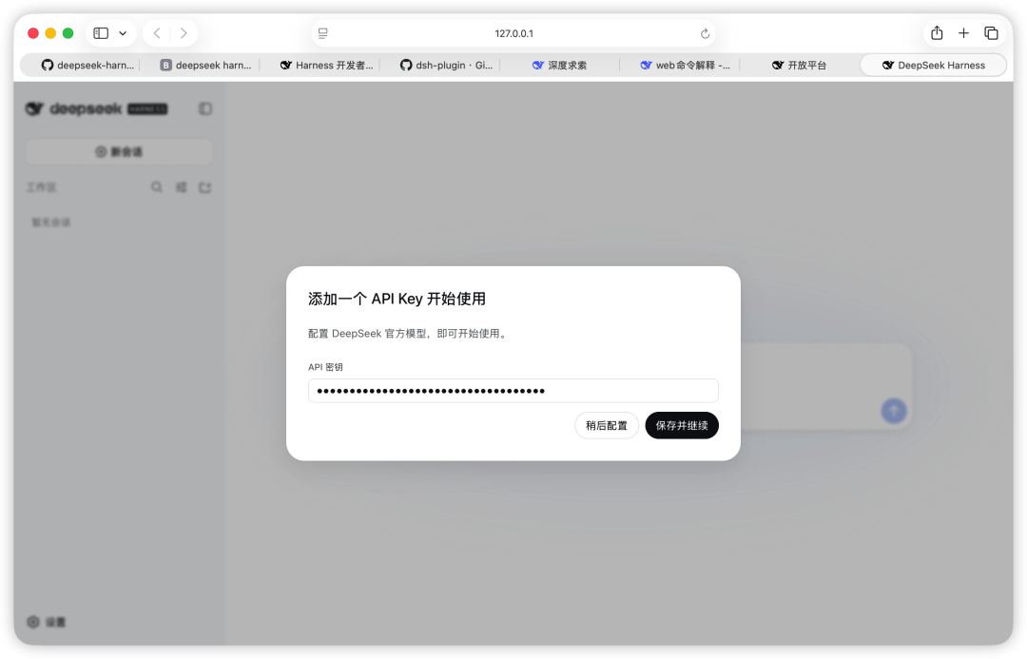Open the 深度求索 tab
Image resolution: width=1027 pixels, height=659 pixels.
click(x=559, y=65)
